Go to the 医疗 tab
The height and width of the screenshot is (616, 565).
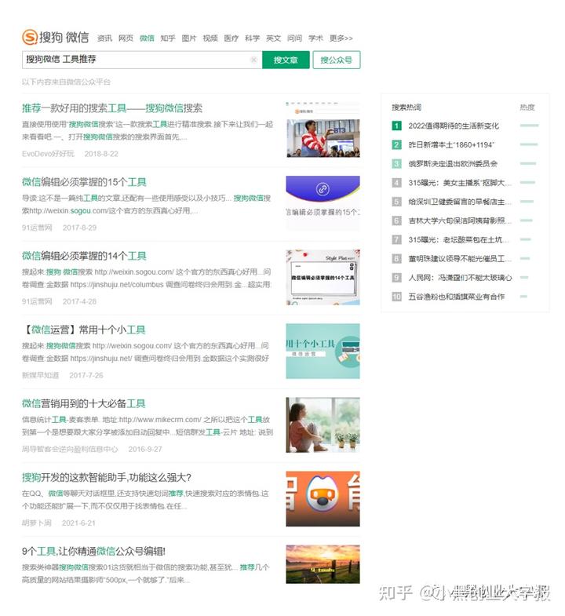231,38
